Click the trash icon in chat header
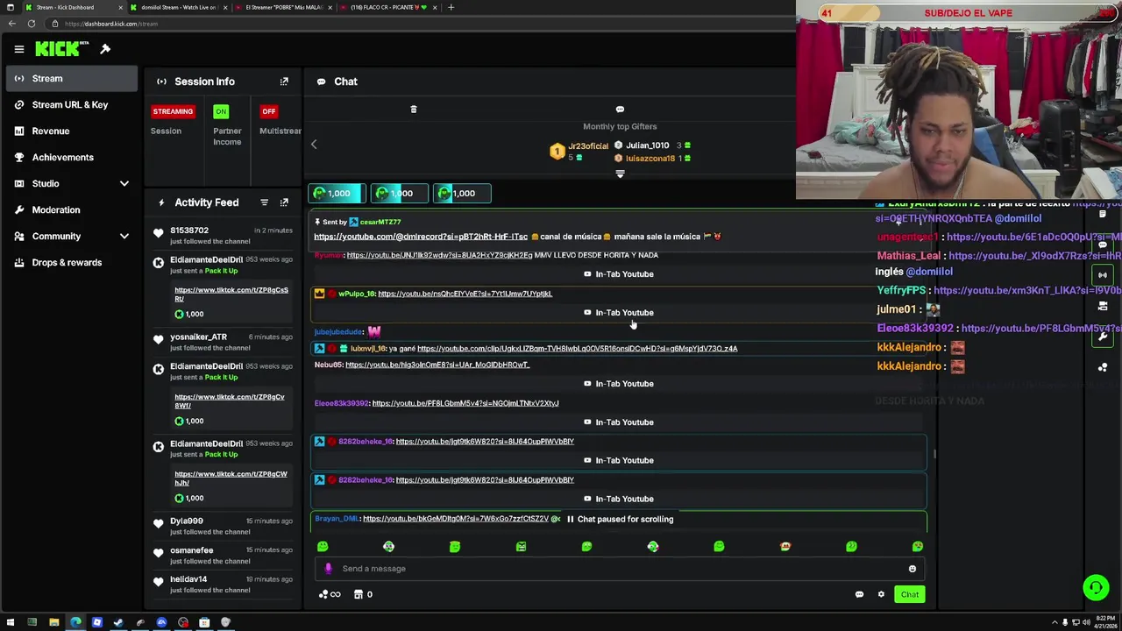The height and width of the screenshot is (631, 1122). pyautogui.click(x=414, y=110)
